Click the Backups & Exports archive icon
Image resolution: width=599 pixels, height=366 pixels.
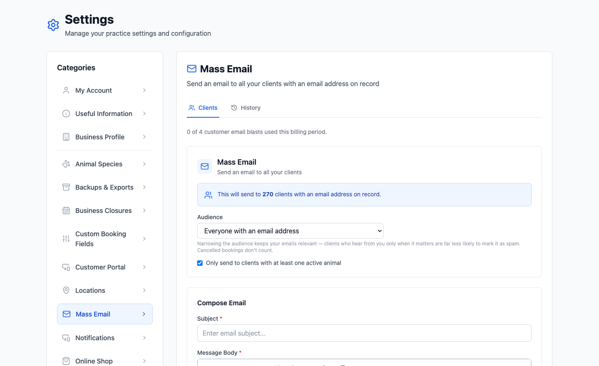(66, 187)
